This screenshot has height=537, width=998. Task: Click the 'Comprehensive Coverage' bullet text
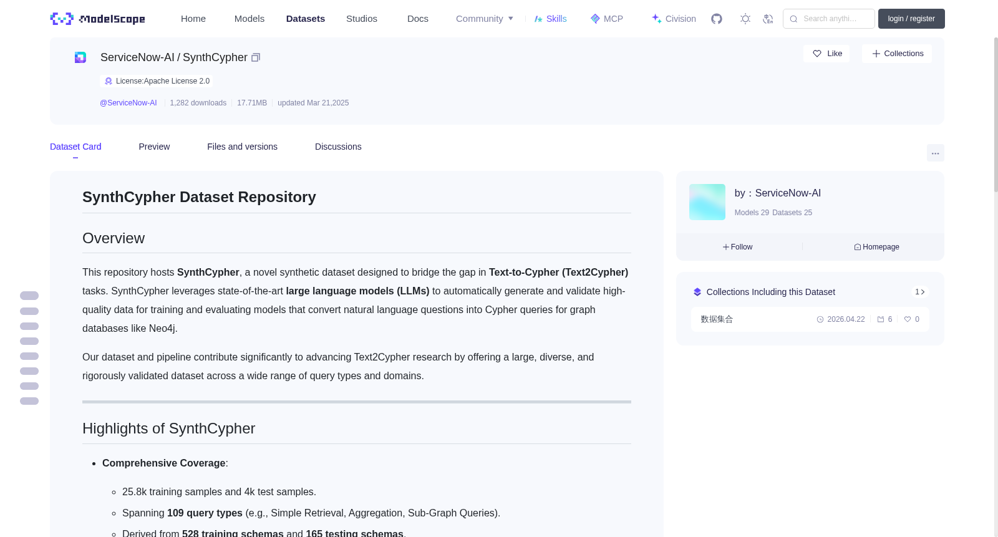(x=164, y=463)
